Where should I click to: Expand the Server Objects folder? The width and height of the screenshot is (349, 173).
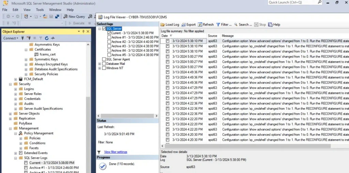[10, 114]
